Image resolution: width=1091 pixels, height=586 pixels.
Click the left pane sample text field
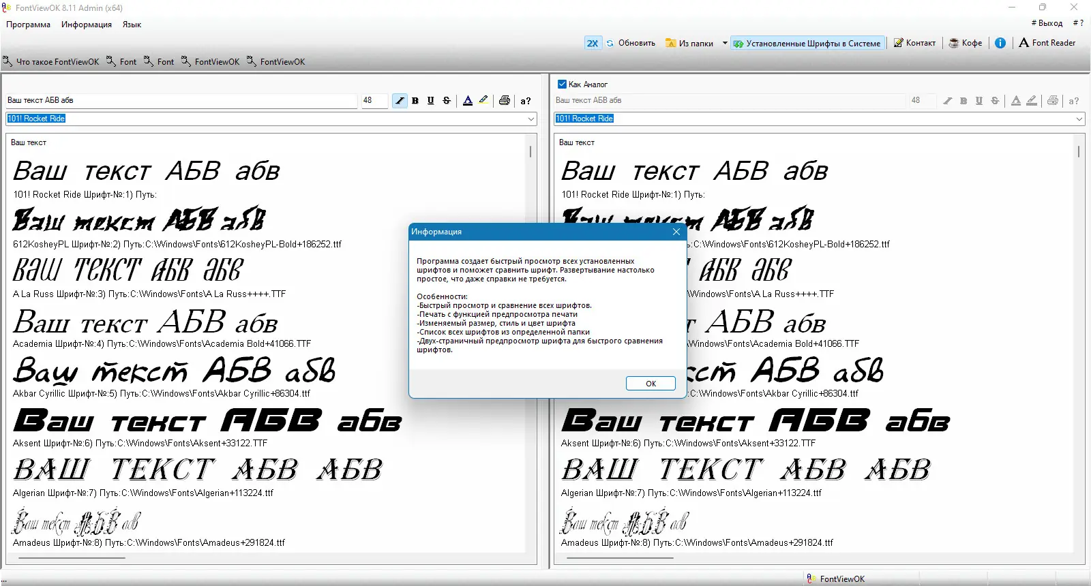click(x=181, y=100)
